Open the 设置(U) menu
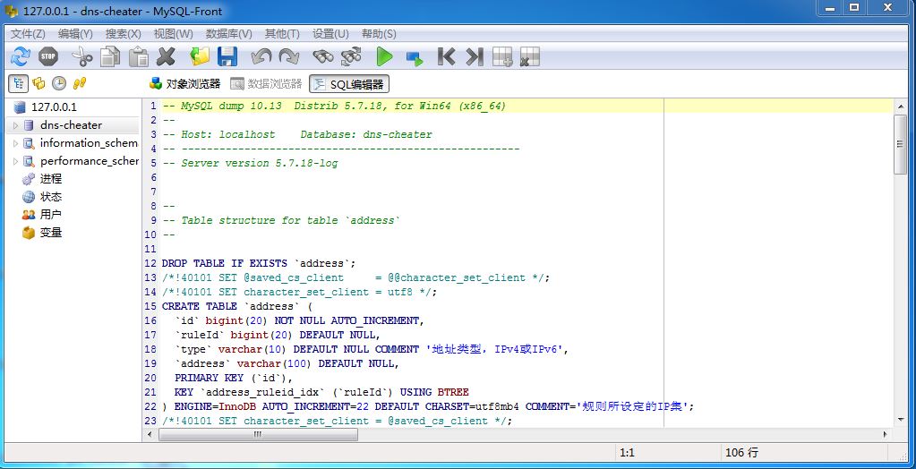The width and height of the screenshot is (916, 469). (x=330, y=34)
